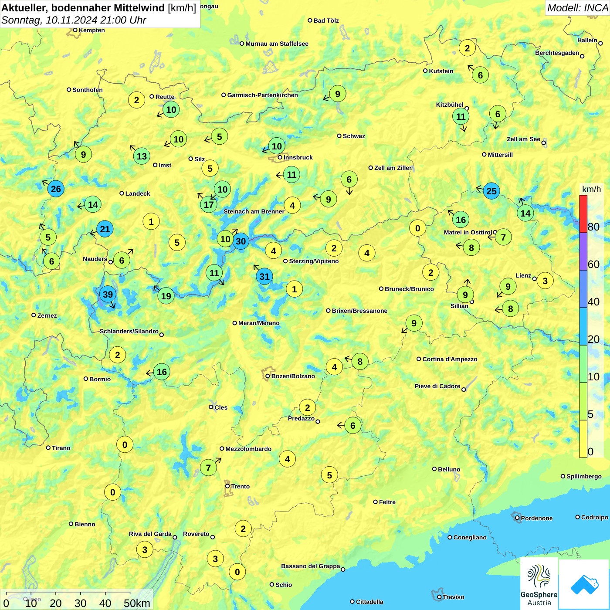Click the Kempten label
The width and height of the screenshot is (610, 610).
tap(91, 30)
